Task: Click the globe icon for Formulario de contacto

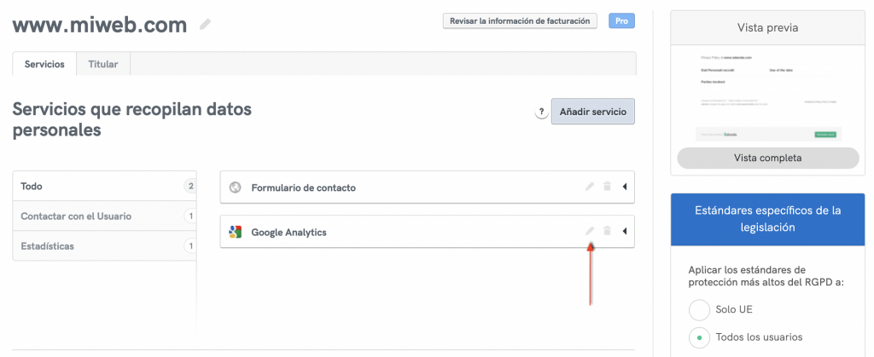Action: 236,187
